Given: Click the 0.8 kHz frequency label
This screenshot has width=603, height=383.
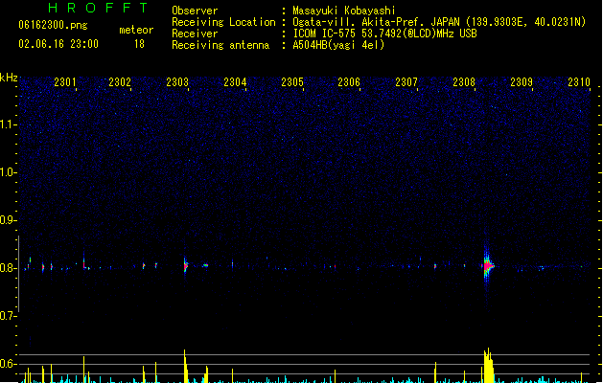Looking at the screenshot, I should [8, 268].
